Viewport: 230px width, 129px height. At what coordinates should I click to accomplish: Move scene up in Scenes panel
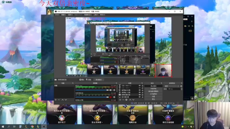(x=63, y=100)
